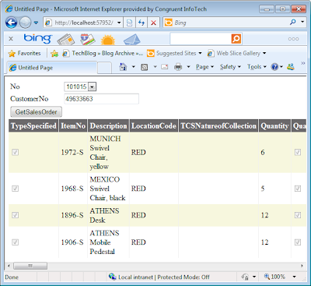
Task: Click the bing logo on the toolbar
Action: click(38, 38)
